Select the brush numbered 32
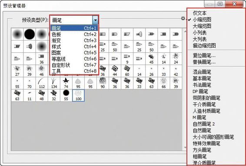The width and height of the screenshot is (246, 166). point(54,95)
